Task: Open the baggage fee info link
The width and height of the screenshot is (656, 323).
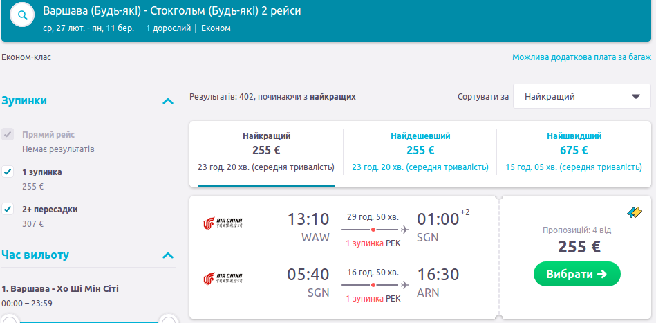Action: pyautogui.click(x=577, y=57)
